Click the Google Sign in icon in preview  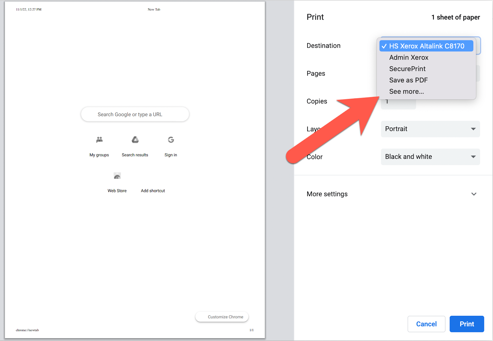tap(171, 140)
